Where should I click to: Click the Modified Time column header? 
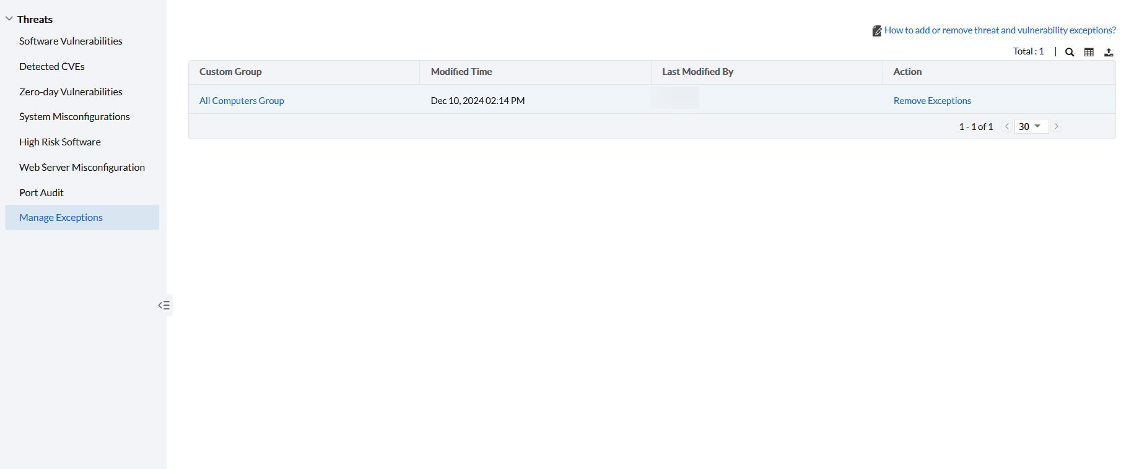(x=535, y=72)
